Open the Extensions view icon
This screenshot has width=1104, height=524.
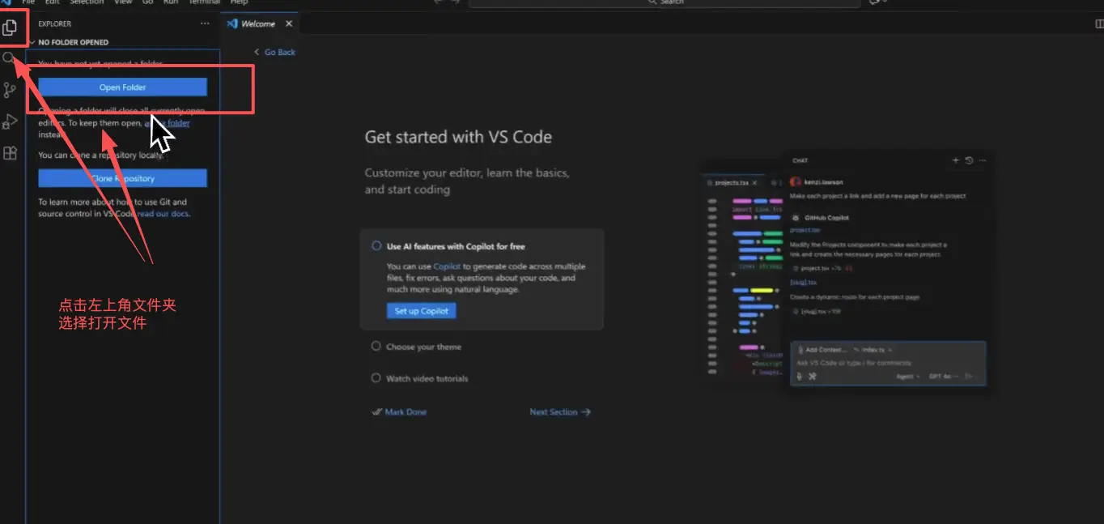pos(10,153)
